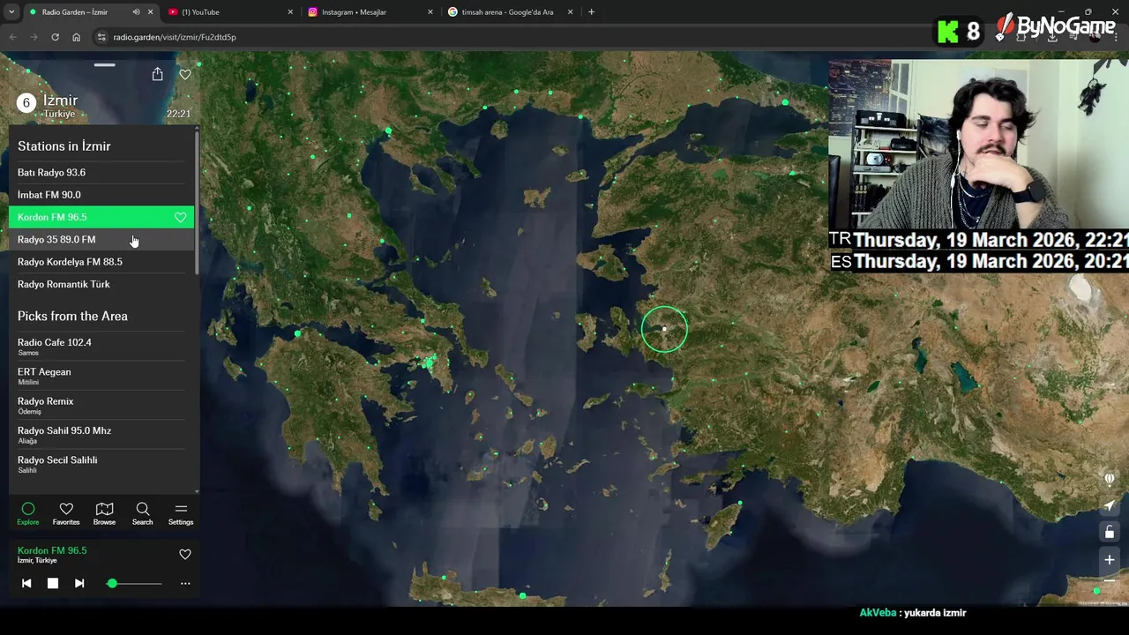
Task: Open the player's three-dot more menu
Action: tap(185, 583)
